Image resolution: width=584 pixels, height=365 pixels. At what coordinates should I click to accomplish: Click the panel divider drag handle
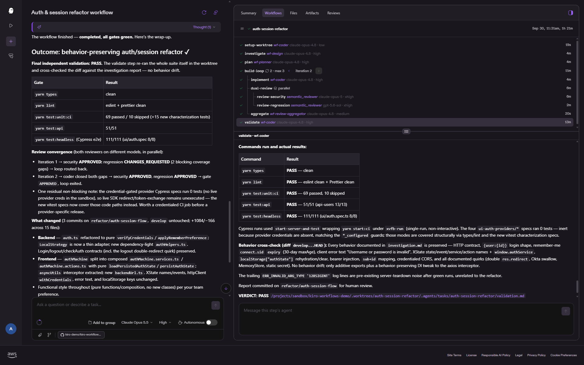[x=406, y=131]
